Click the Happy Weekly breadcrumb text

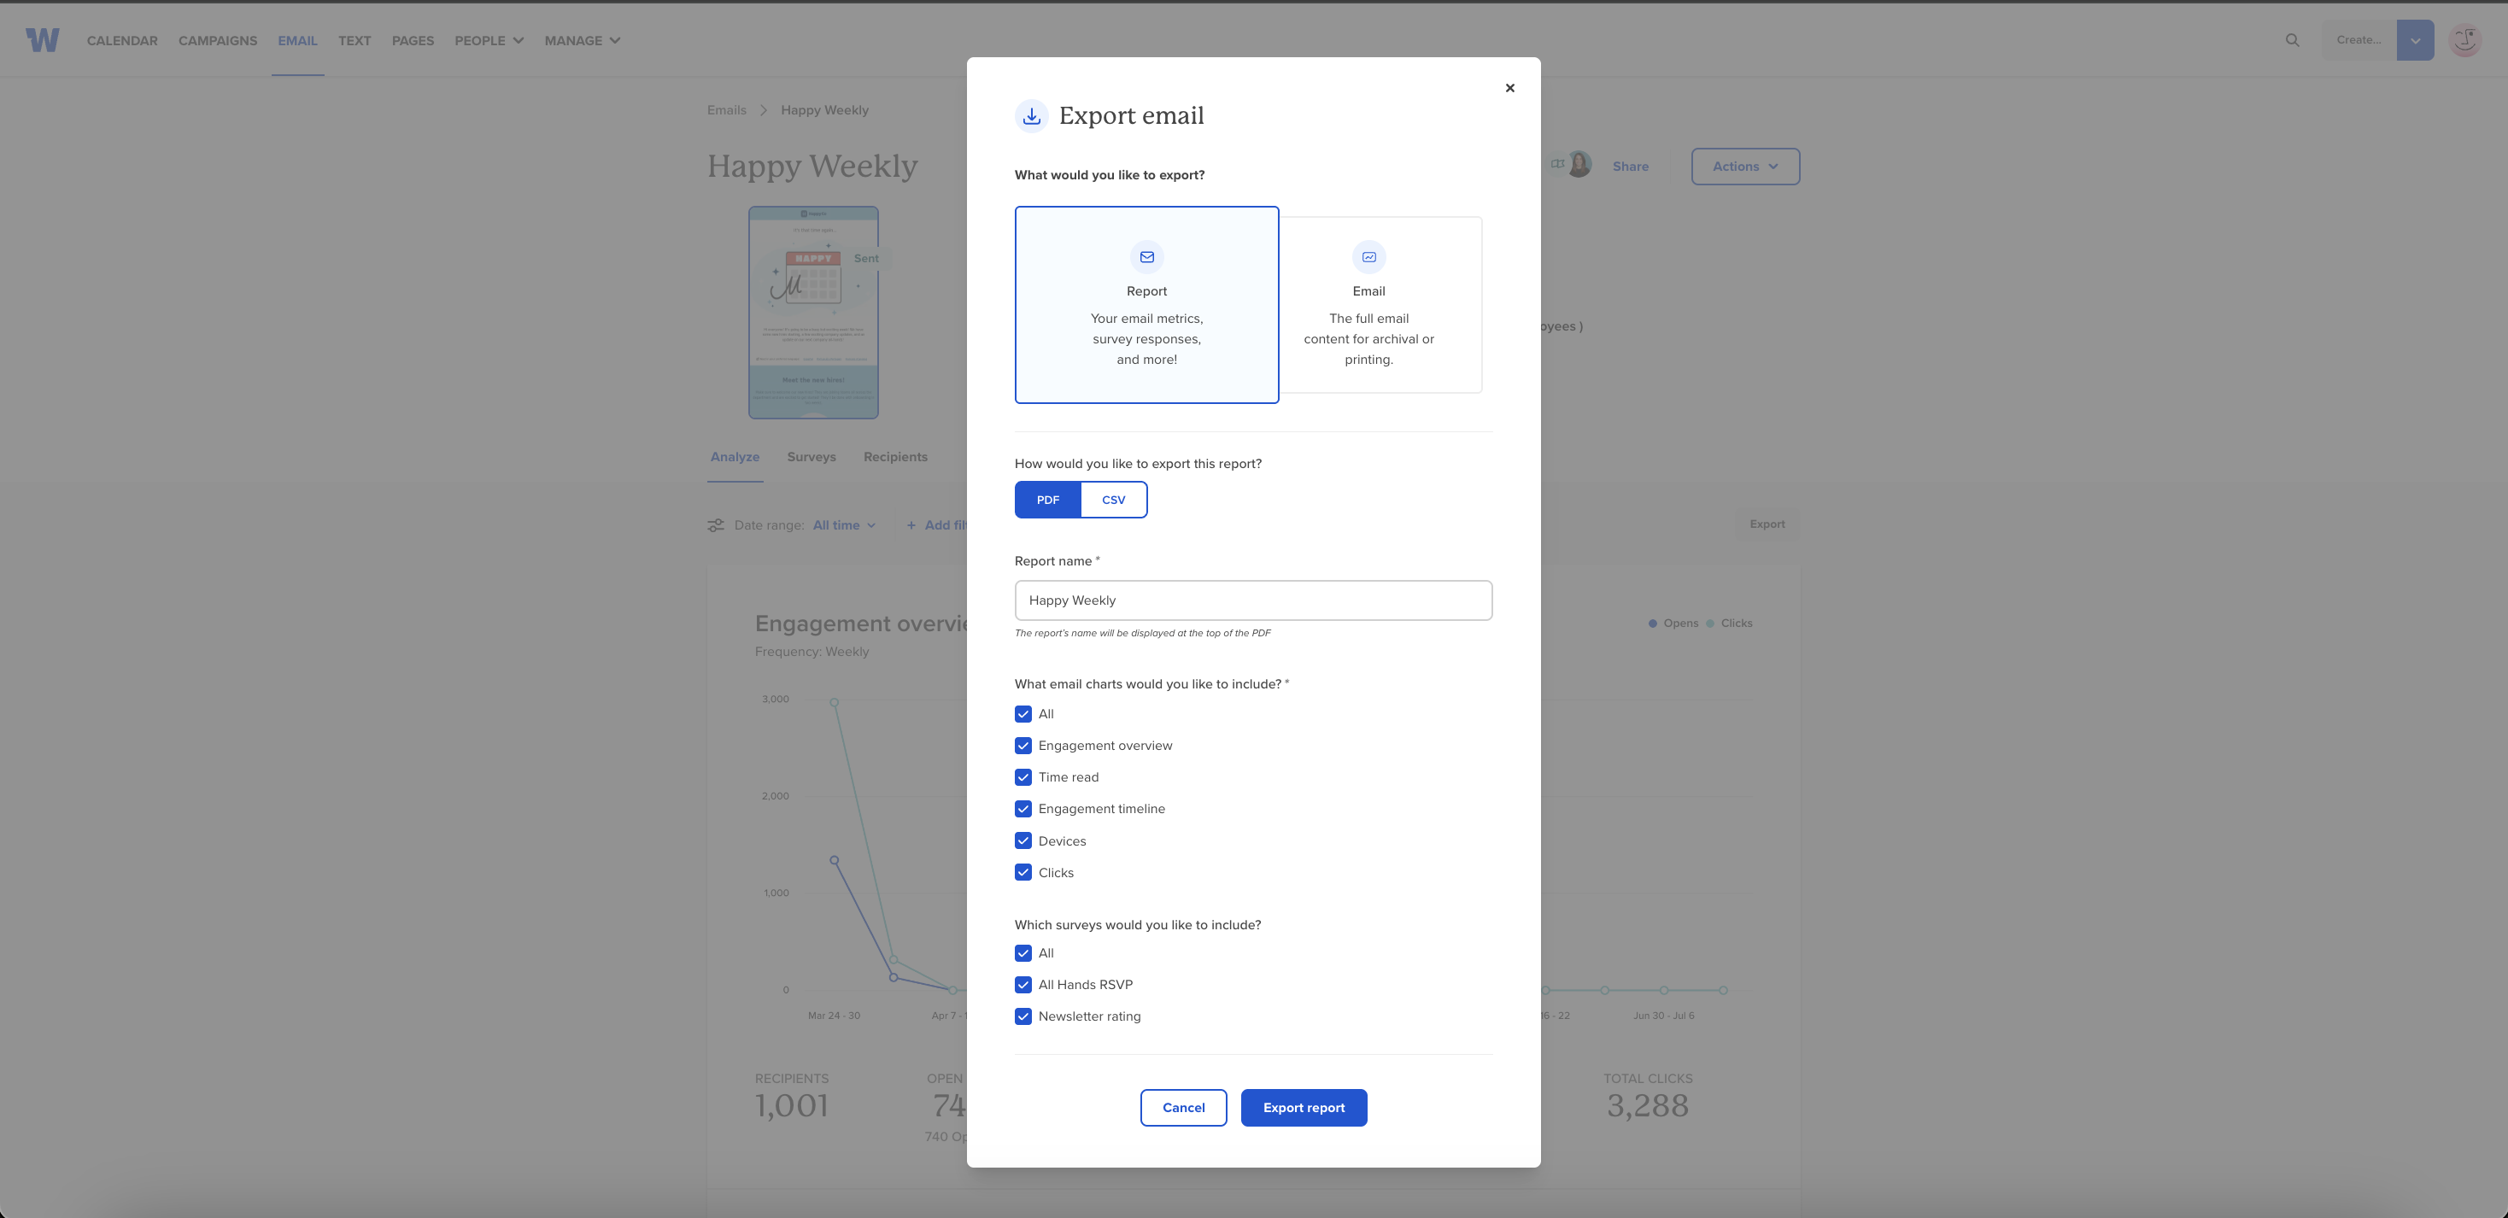point(824,110)
